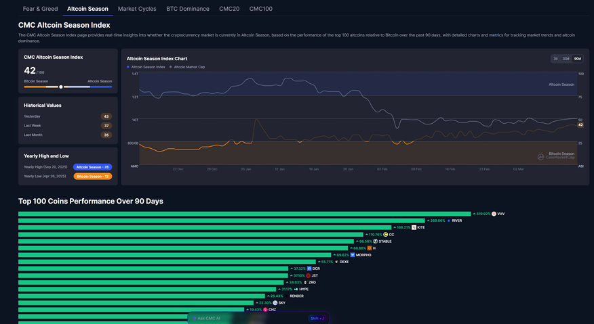Screen dimensions: 594x324
Task: Click the ZRO coin icon
Action: click(305, 283)
